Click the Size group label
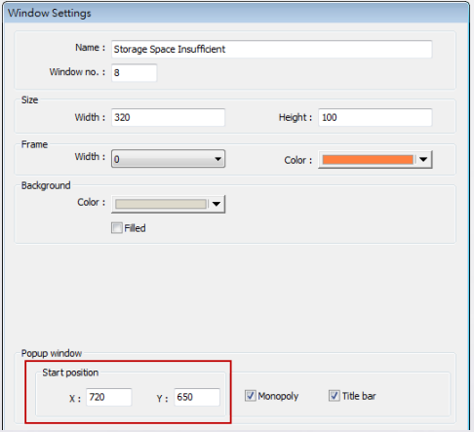The height and width of the screenshot is (432, 474). [29, 99]
